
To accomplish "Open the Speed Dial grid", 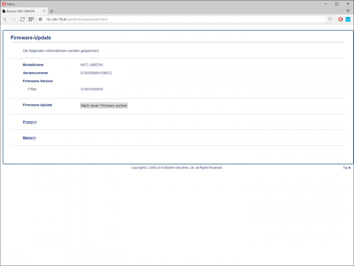I will click(31, 19).
